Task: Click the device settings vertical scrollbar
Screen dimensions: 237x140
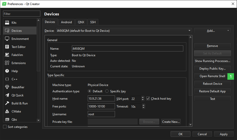Action: pos(191,76)
